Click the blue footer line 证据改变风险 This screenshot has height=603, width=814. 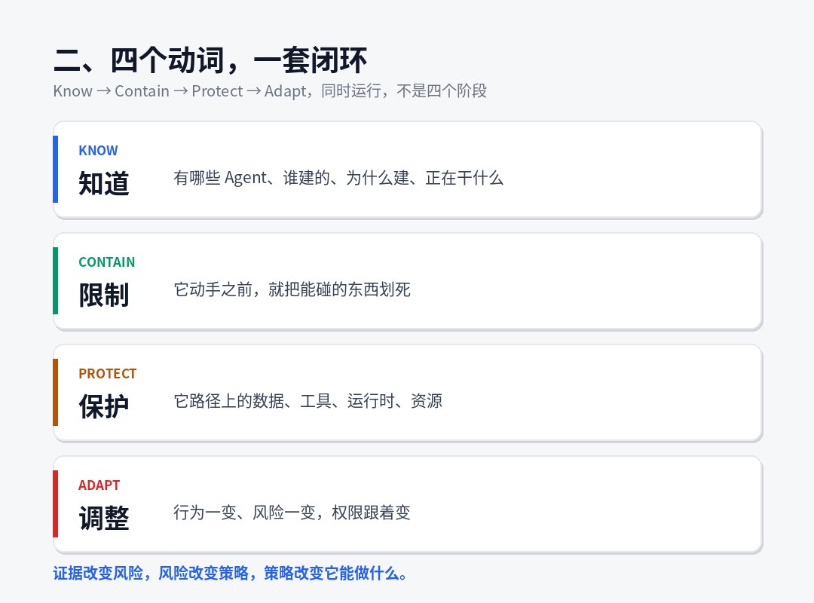point(230,574)
